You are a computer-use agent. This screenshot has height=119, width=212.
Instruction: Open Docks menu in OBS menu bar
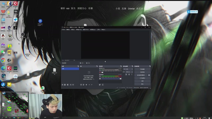click(x=79, y=30)
